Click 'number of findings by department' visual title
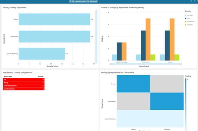This screenshot has width=198, height=131. point(123,8)
